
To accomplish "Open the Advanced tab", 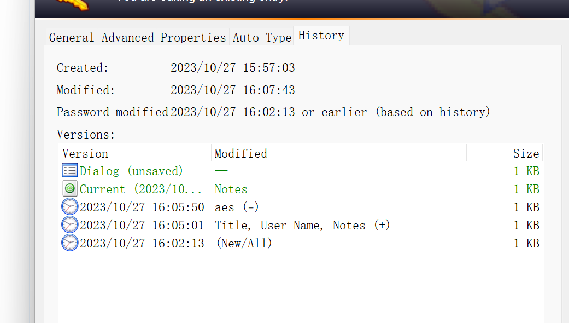I will click(x=128, y=37).
